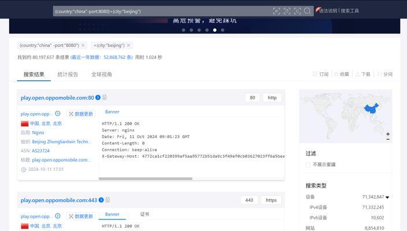Click blue arrow icon next to oppomobile.com:80
This screenshot has height=231, width=407.
tap(98, 98)
